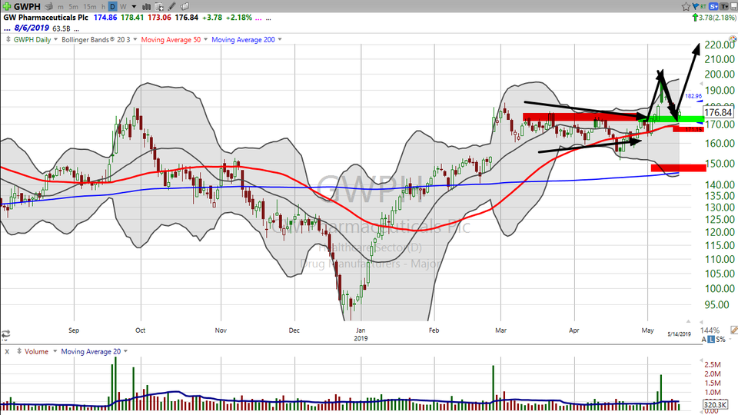Click the 63.5B value in header

(x=61, y=28)
